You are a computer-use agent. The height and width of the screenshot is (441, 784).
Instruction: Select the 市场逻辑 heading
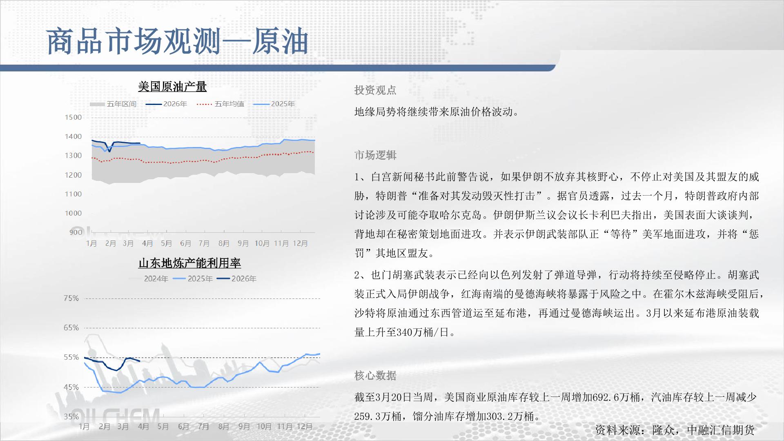pyautogui.click(x=375, y=155)
